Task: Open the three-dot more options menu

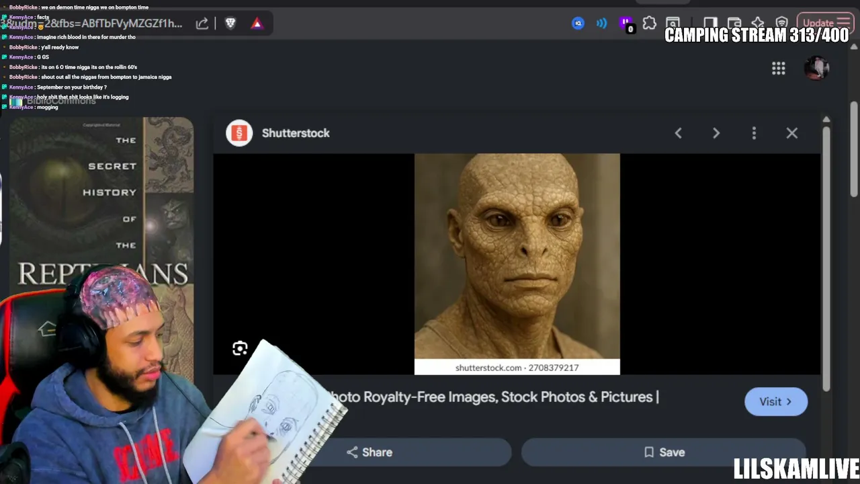Action: click(754, 133)
